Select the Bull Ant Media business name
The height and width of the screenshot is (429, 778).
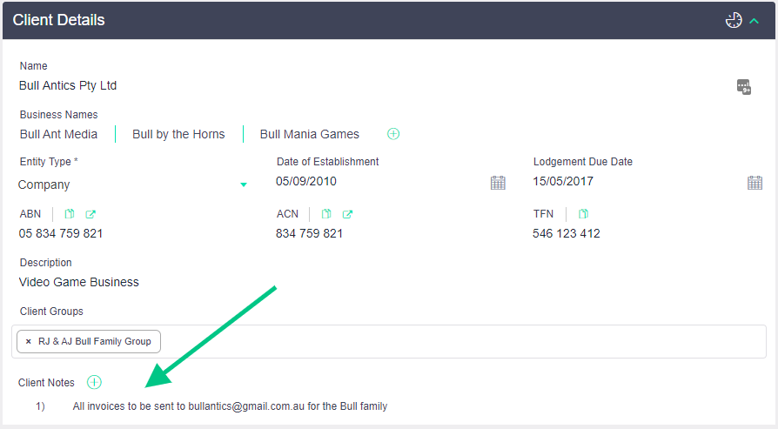click(58, 134)
